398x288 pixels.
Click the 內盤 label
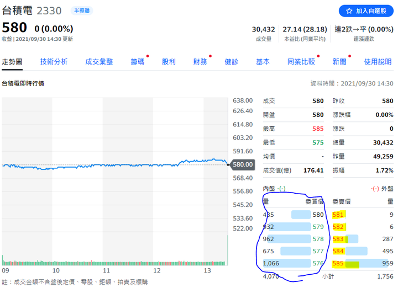click(269, 189)
